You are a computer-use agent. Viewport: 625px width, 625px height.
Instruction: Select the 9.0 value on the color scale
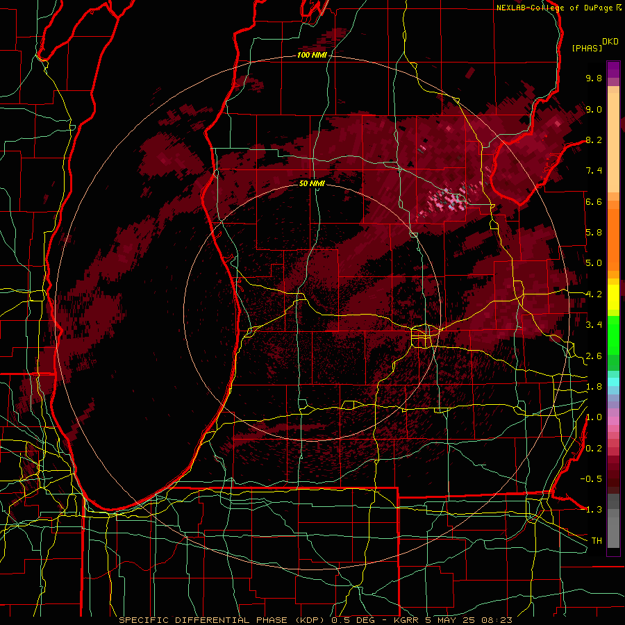594,109
